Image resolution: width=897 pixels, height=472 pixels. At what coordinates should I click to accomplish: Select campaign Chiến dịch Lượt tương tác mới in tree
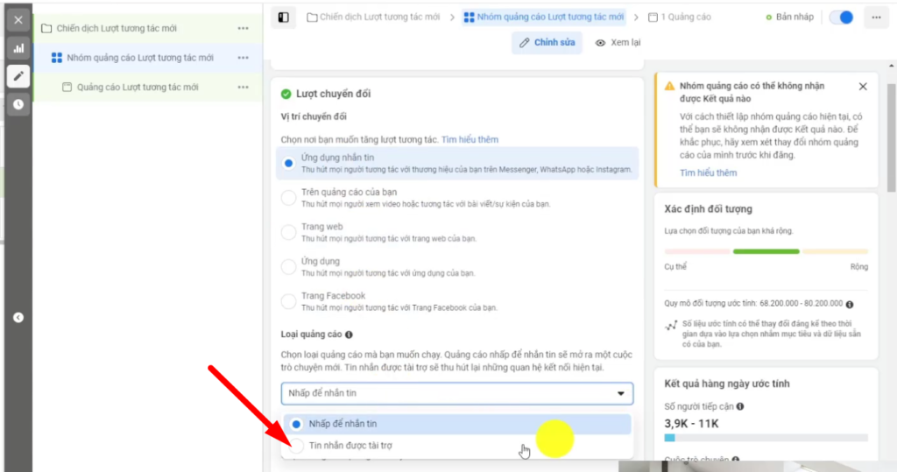point(117,28)
